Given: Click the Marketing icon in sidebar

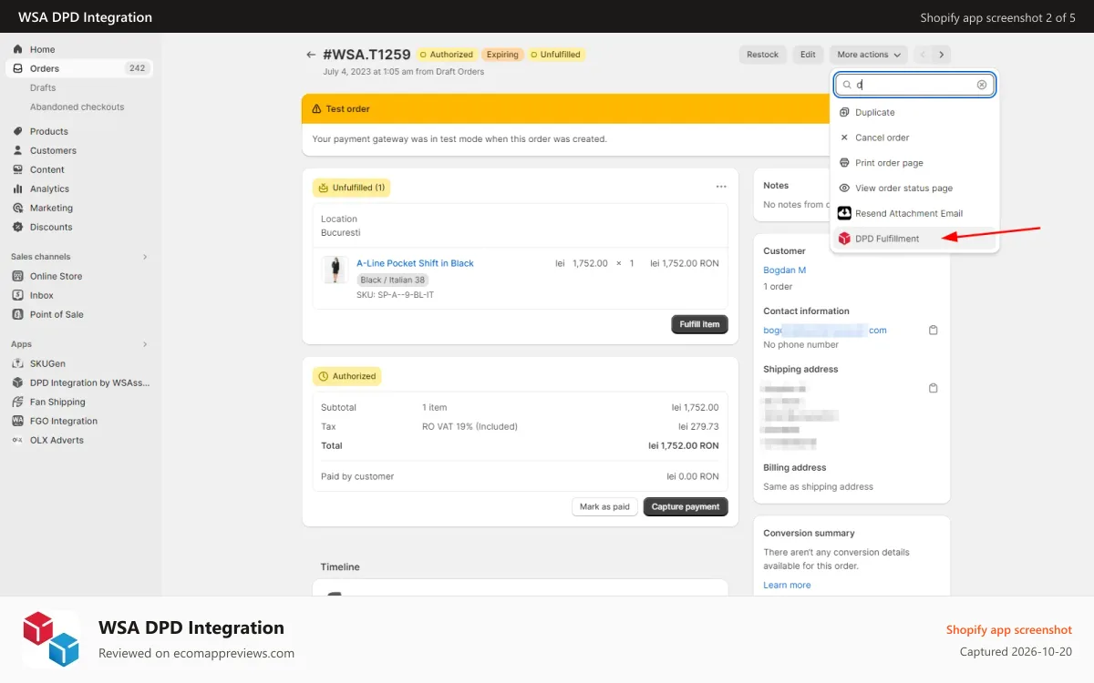Looking at the screenshot, I should (x=18, y=208).
